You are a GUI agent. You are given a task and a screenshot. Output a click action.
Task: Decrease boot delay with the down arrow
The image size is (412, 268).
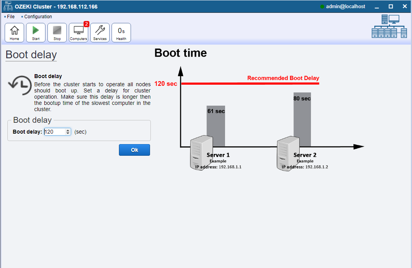pos(68,133)
